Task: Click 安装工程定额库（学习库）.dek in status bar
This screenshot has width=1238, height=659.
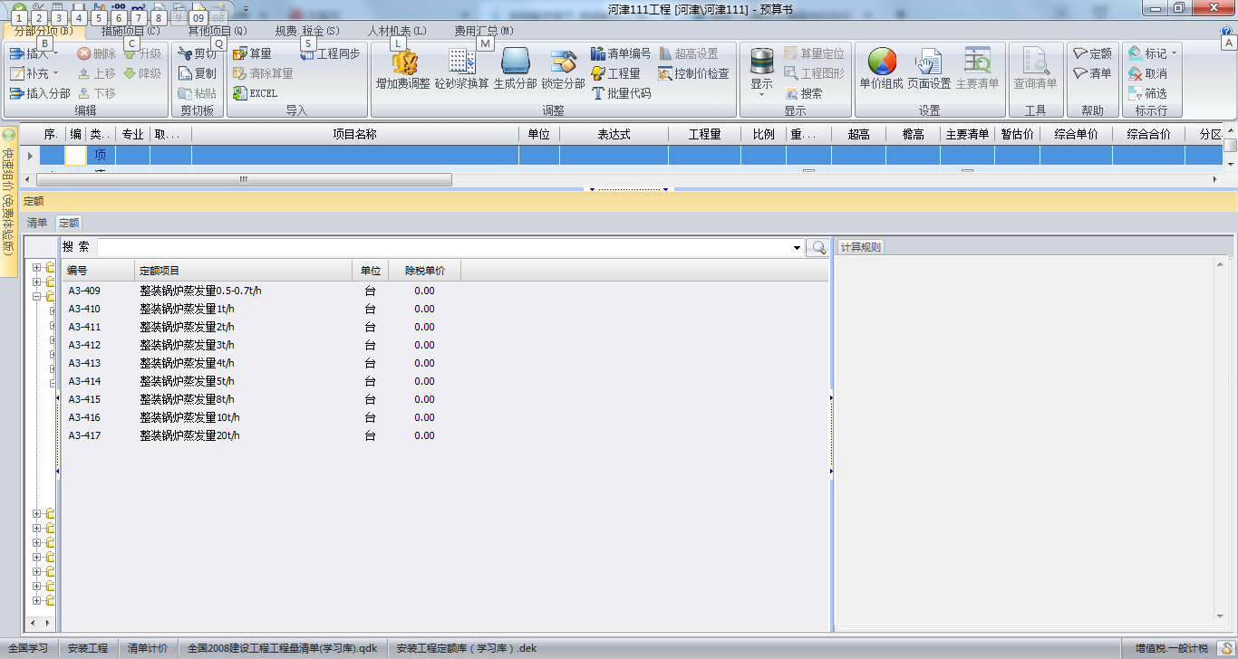Action: pos(467,648)
